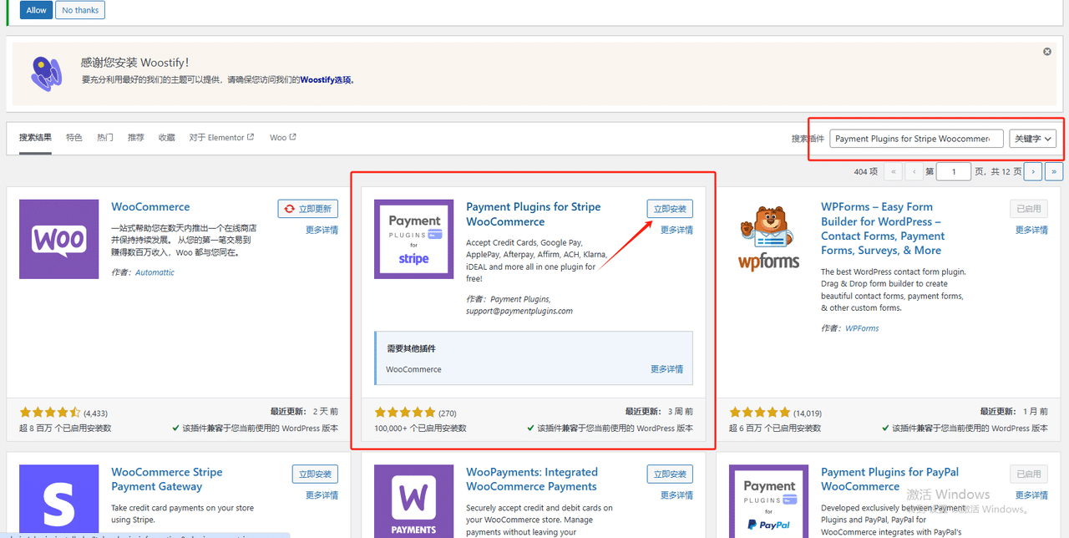Go to next page arrow
The height and width of the screenshot is (538, 1069).
pos(1033,171)
